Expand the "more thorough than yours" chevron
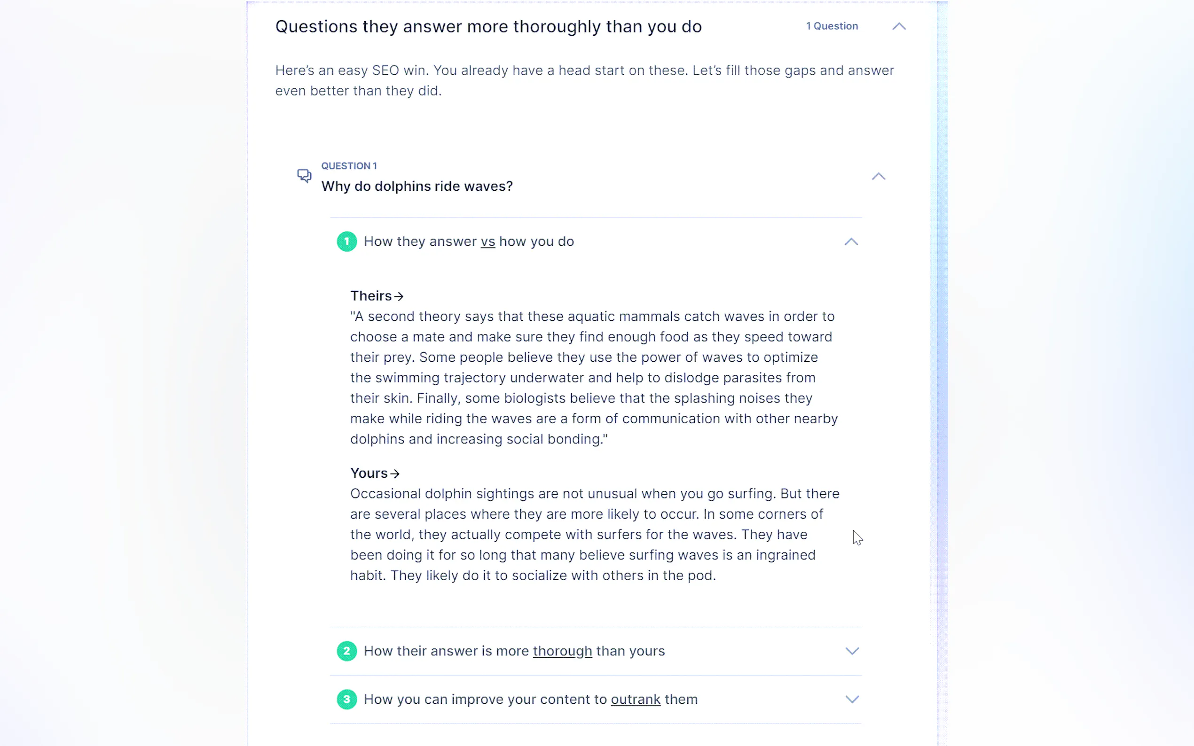Viewport: 1194px width, 746px height. [852, 651]
